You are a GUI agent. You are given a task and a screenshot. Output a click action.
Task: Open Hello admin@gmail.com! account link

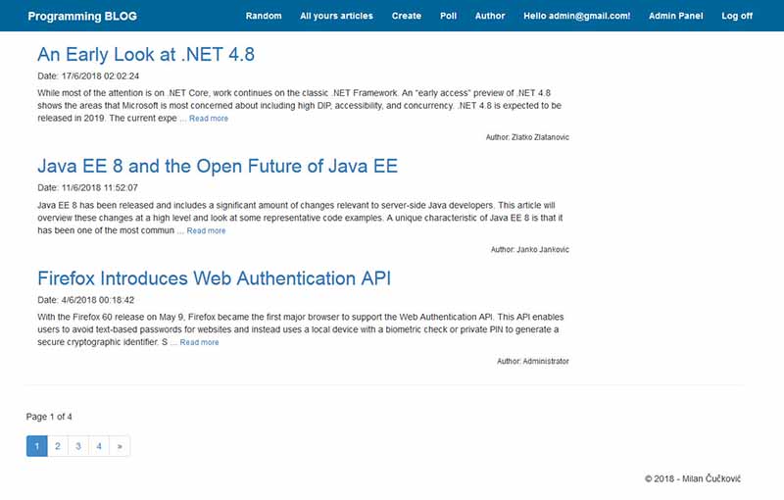tap(577, 16)
